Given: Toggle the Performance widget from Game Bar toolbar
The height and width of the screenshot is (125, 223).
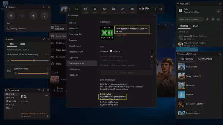Looking at the screenshot, I should tap(104, 9).
